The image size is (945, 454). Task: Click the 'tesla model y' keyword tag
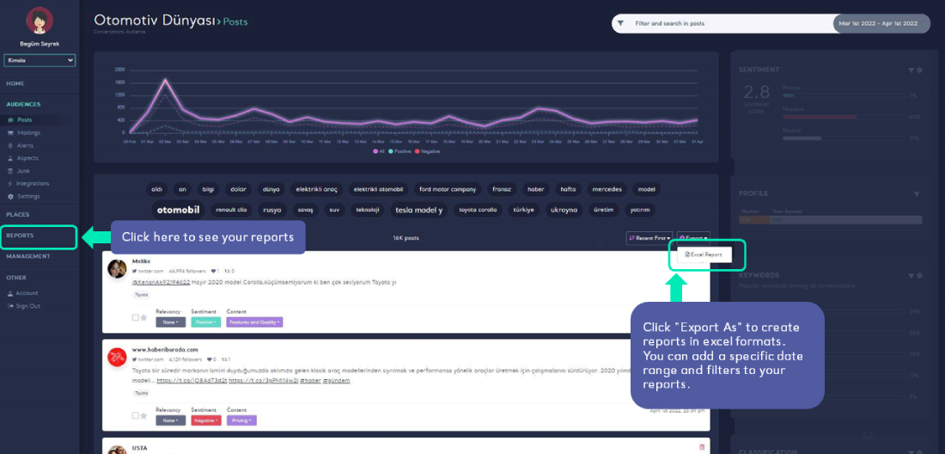point(418,210)
